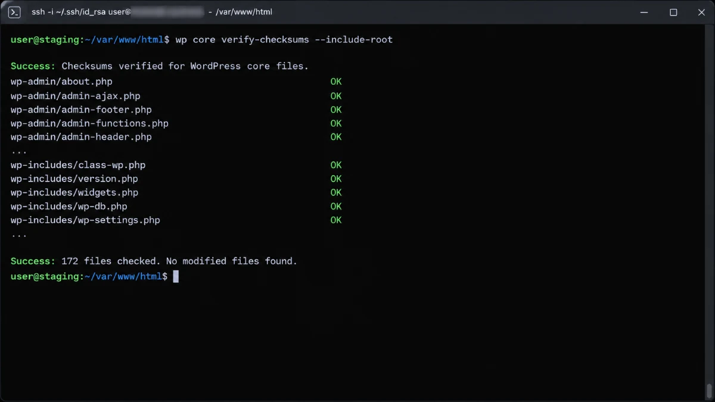Close the SSH terminal window
This screenshot has width=715, height=402.
click(701, 12)
